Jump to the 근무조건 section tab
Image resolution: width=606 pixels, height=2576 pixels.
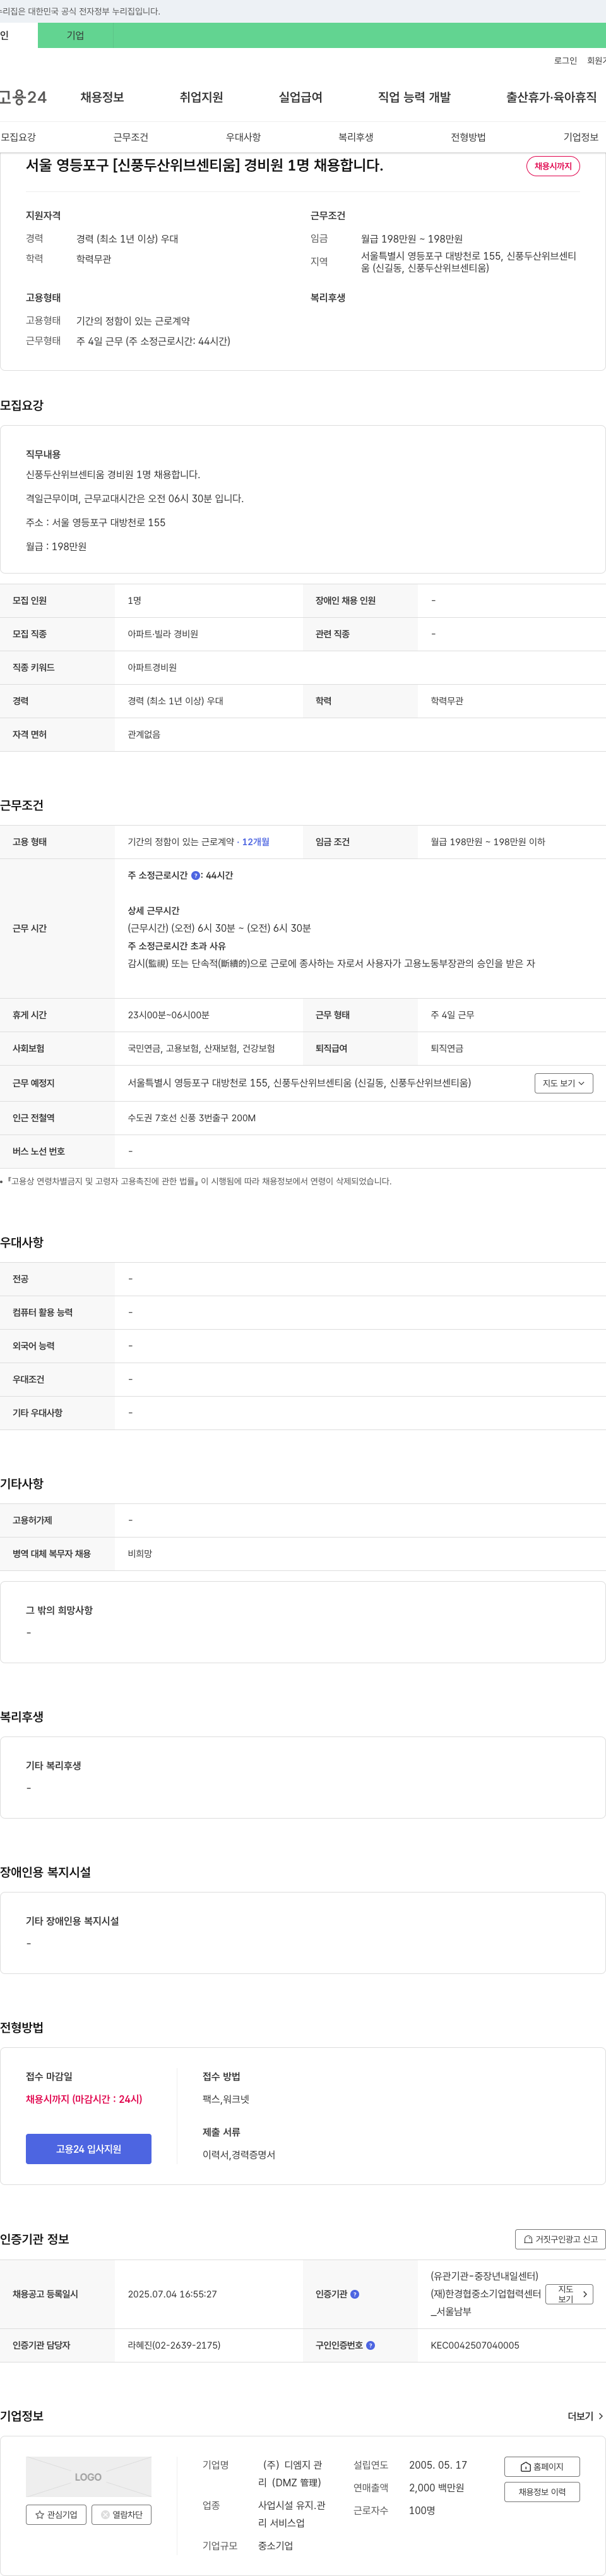pyautogui.click(x=130, y=137)
